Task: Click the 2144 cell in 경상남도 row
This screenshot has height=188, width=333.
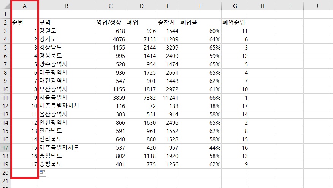Action: pyautogui.click(x=141, y=48)
